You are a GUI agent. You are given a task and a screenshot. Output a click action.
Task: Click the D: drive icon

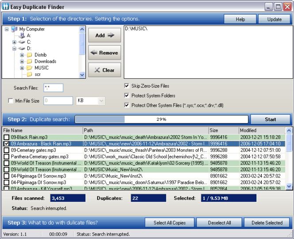tap(22, 48)
